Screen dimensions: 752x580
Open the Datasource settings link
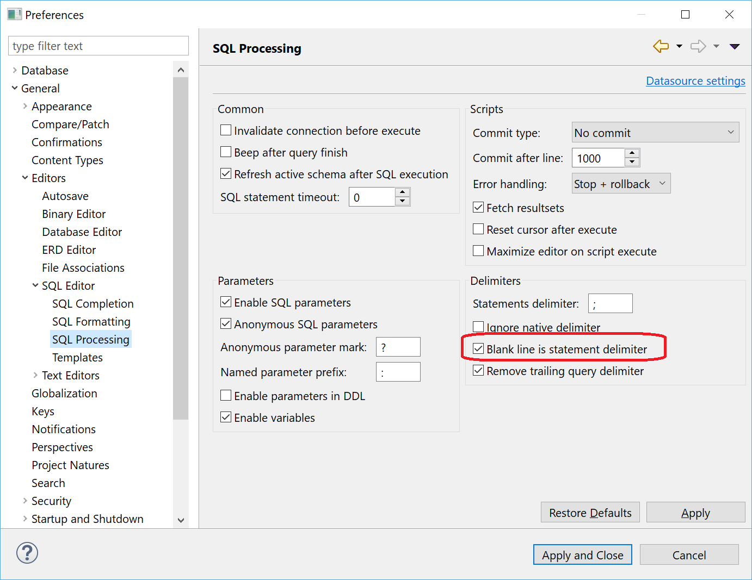[x=695, y=80]
